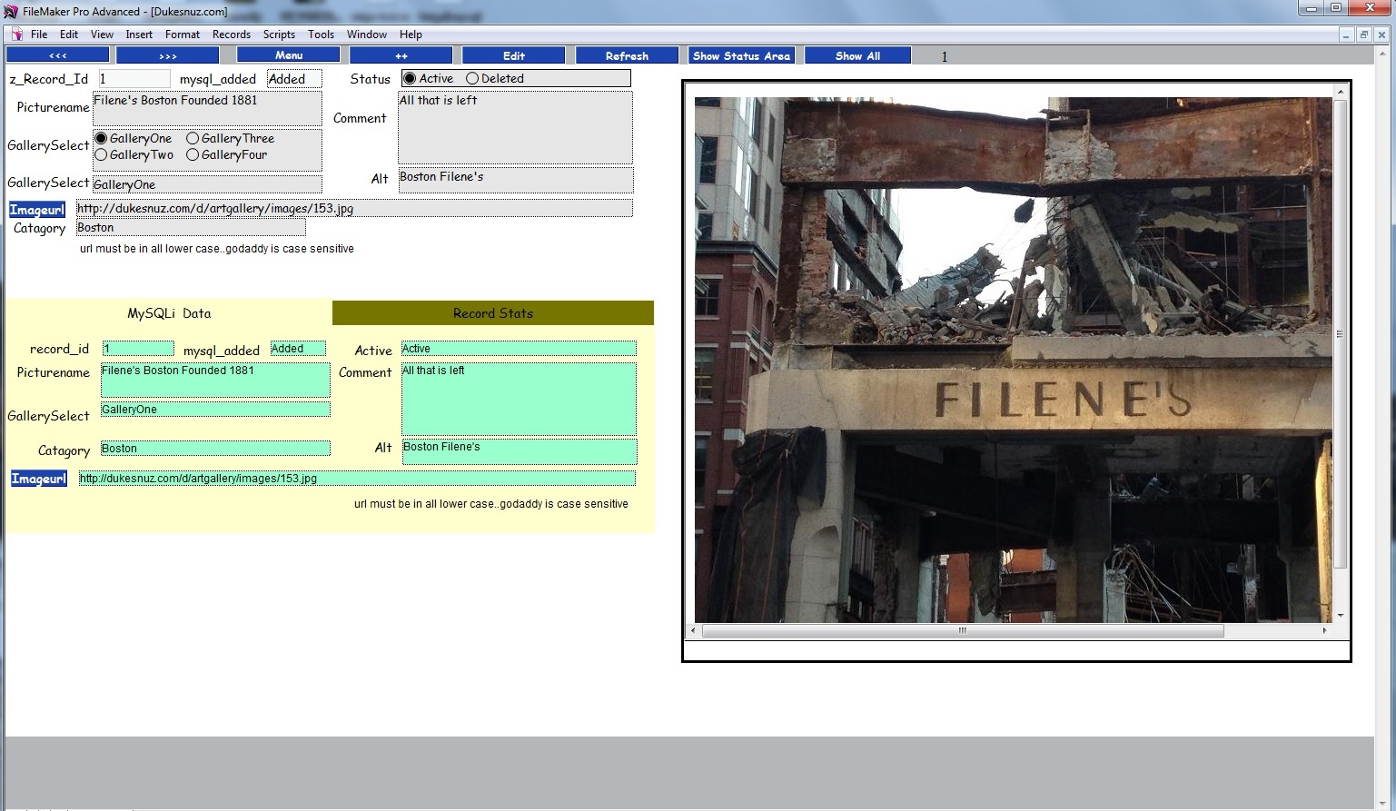Image resolution: width=1396 pixels, height=811 pixels.
Task: Click the green Active field
Action: (x=519, y=349)
